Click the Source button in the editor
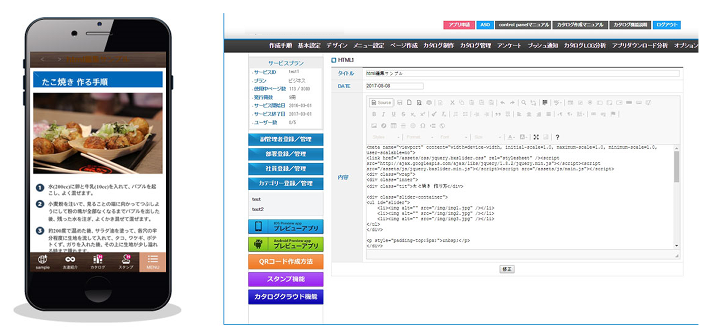 point(381,103)
